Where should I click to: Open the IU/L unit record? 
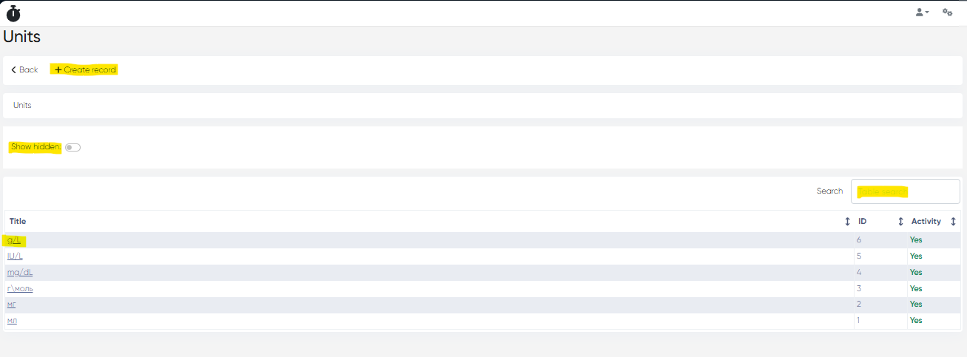tap(15, 256)
